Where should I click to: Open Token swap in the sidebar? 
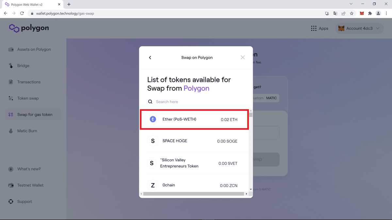(x=28, y=98)
